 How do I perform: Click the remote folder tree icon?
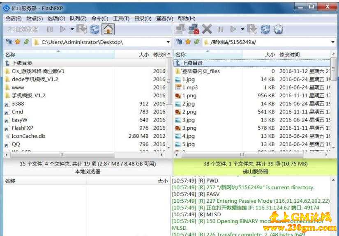pos(179,42)
